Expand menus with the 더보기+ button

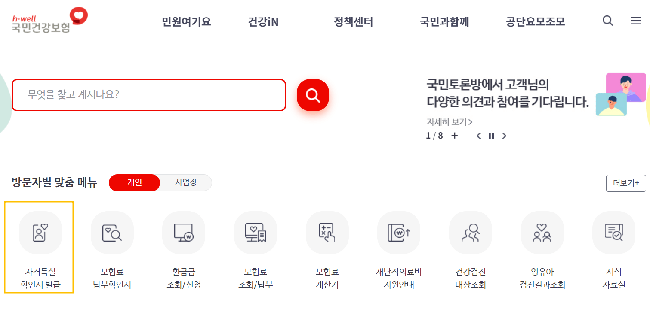click(626, 183)
